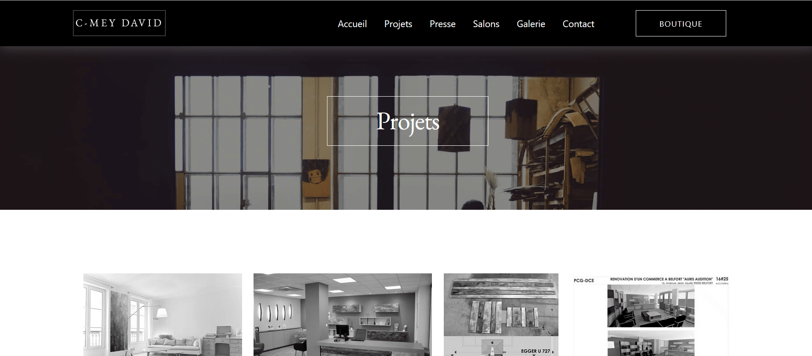Go to the Accueil page
812x356 pixels.
[352, 24]
